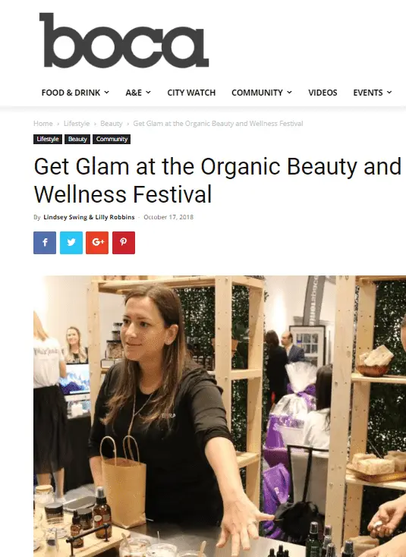The width and height of the screenshot is (406, 557).
Task: Select the Lifestyle category tag
Action: click(48, 139)
